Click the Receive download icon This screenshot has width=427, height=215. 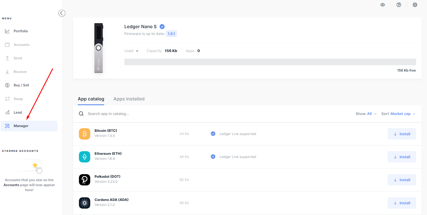7,72
